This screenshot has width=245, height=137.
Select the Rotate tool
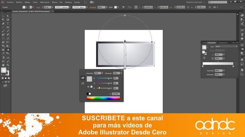coord(3,38)
